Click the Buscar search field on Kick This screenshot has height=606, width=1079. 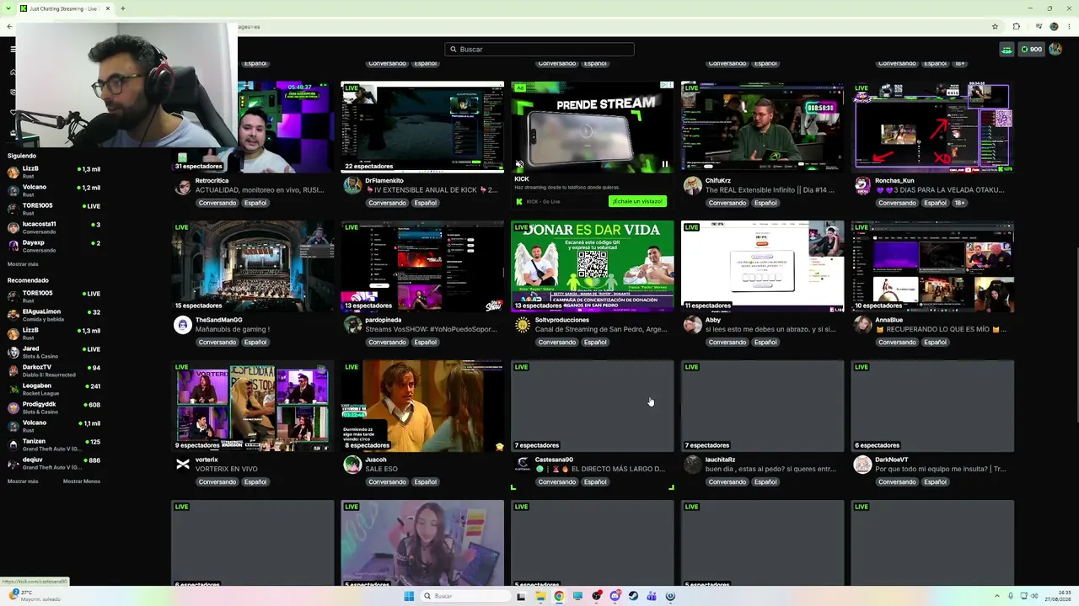point(539,49)
